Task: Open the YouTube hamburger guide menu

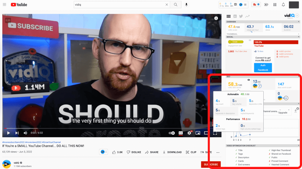Action: click(4, 5)
